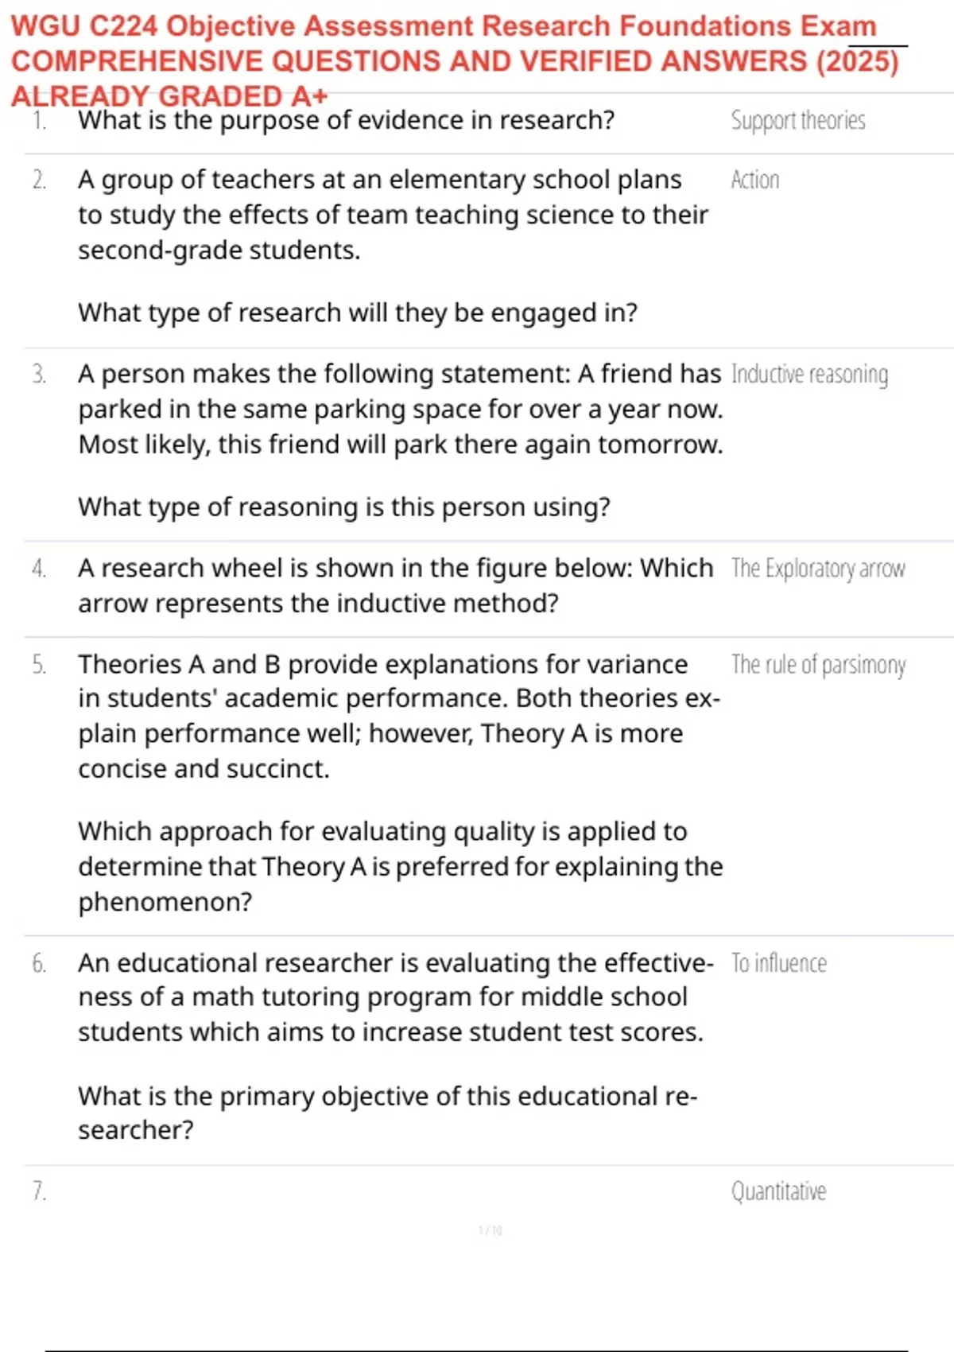This screenshot has height=1352, width=954.
Task: Click question number 3
Action: [x=39, y=375]
